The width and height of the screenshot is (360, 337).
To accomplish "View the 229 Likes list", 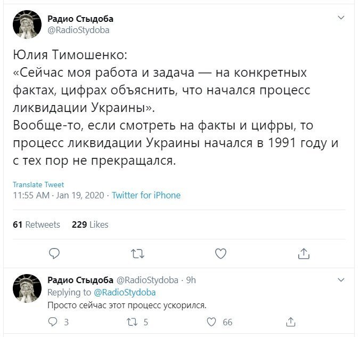I will point(90,224).
